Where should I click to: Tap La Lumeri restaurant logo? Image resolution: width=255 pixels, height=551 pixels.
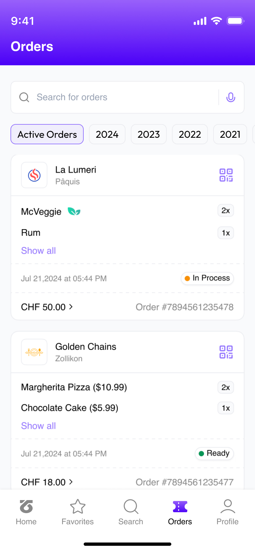pos(34,175)
